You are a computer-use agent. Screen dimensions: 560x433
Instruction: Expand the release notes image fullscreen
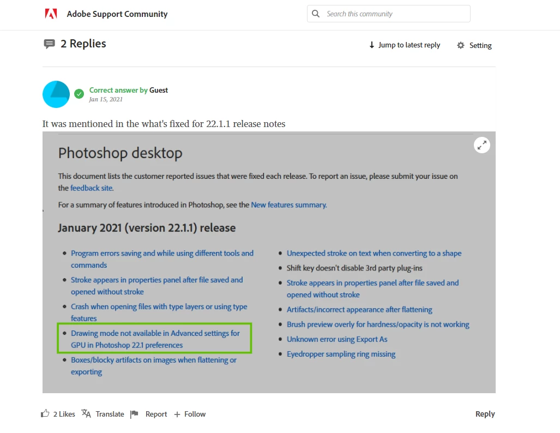pos(482,145)
